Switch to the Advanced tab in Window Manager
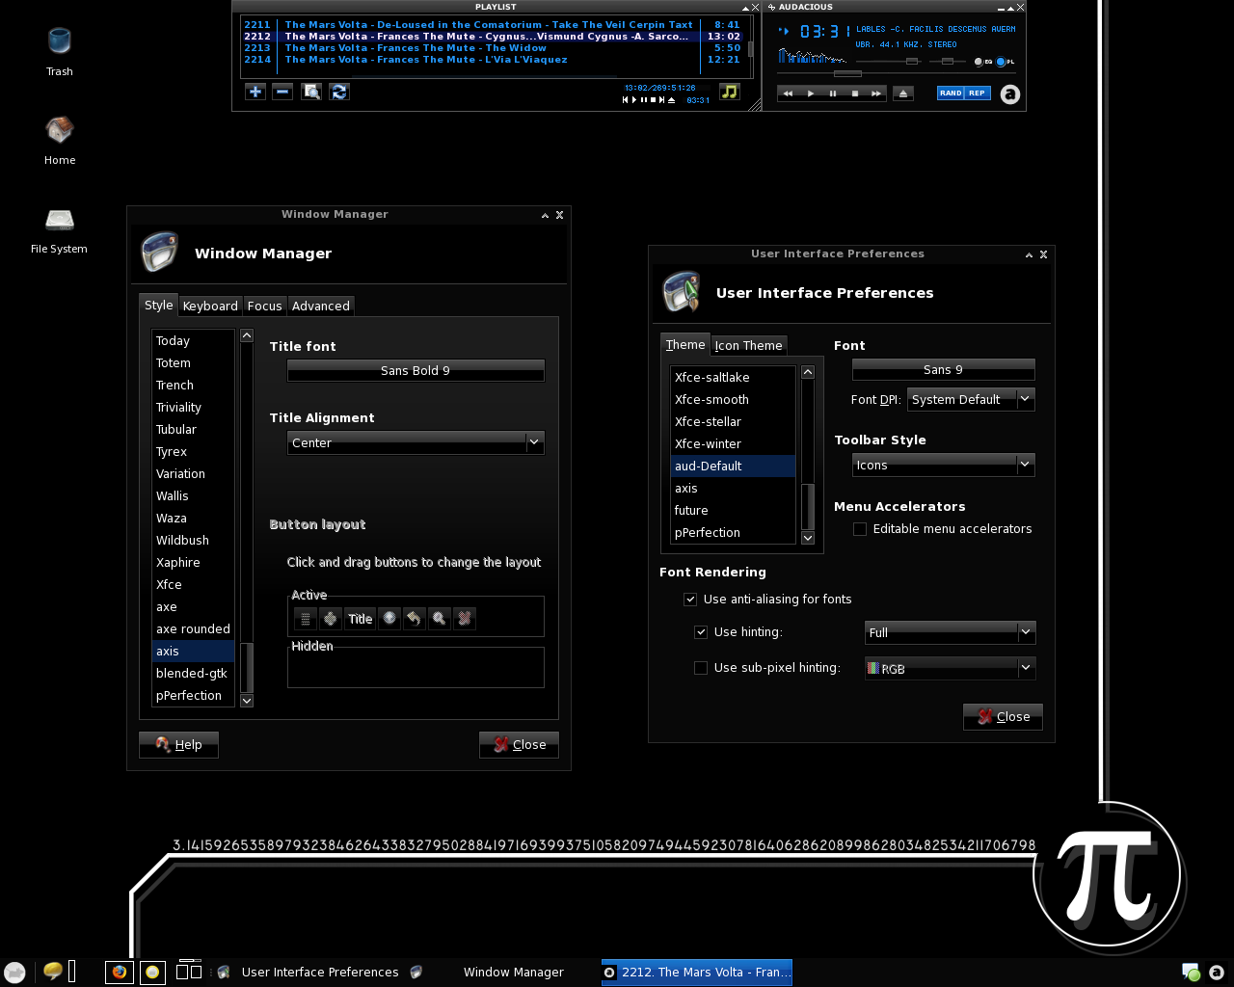Viewport: 1234px width, 987px height. pos(321,306)
